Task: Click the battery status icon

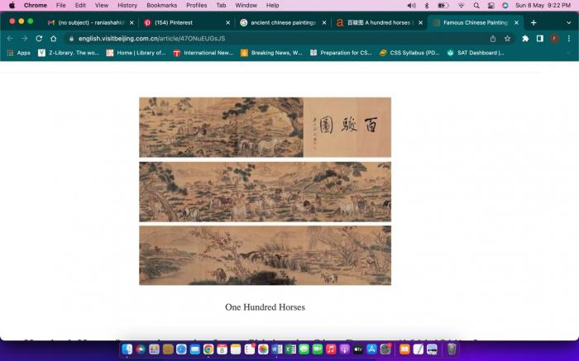Action: pos(443,5)
